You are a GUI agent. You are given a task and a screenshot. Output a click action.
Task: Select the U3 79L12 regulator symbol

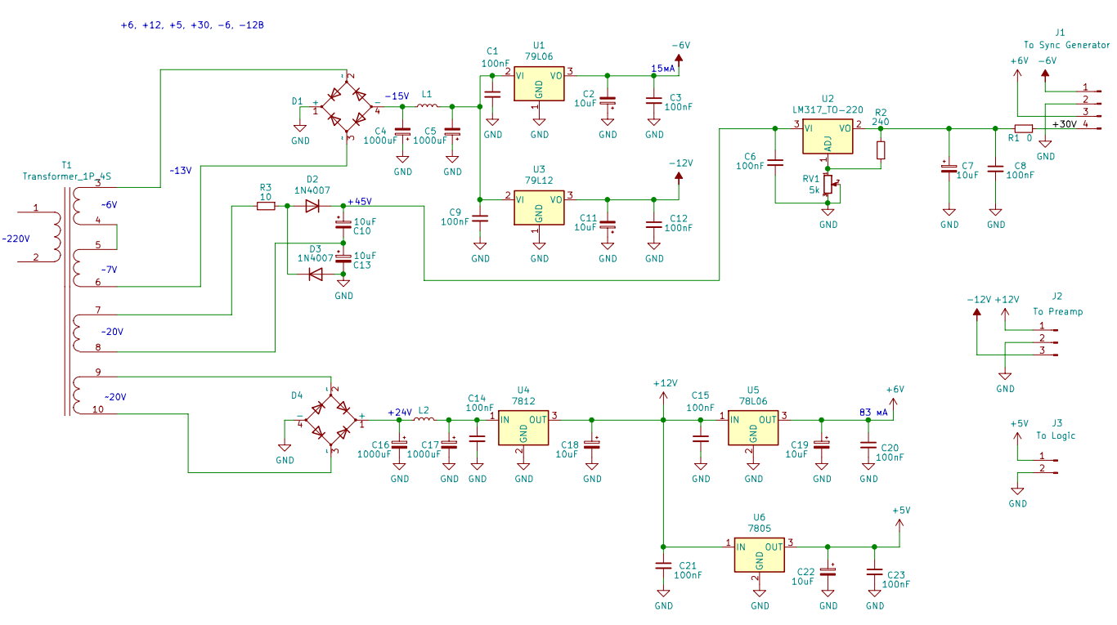point(539,208)
